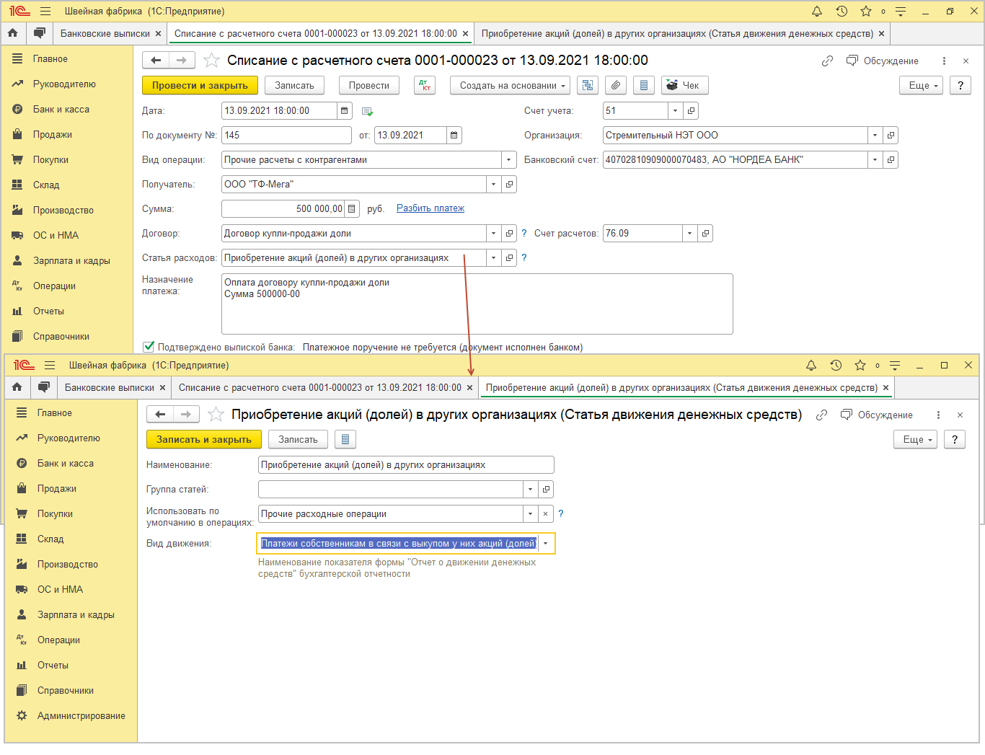The width and height of the screenshot is (985, 755).
Task: Expand the Организация dropdown
Action: (875, 136)
